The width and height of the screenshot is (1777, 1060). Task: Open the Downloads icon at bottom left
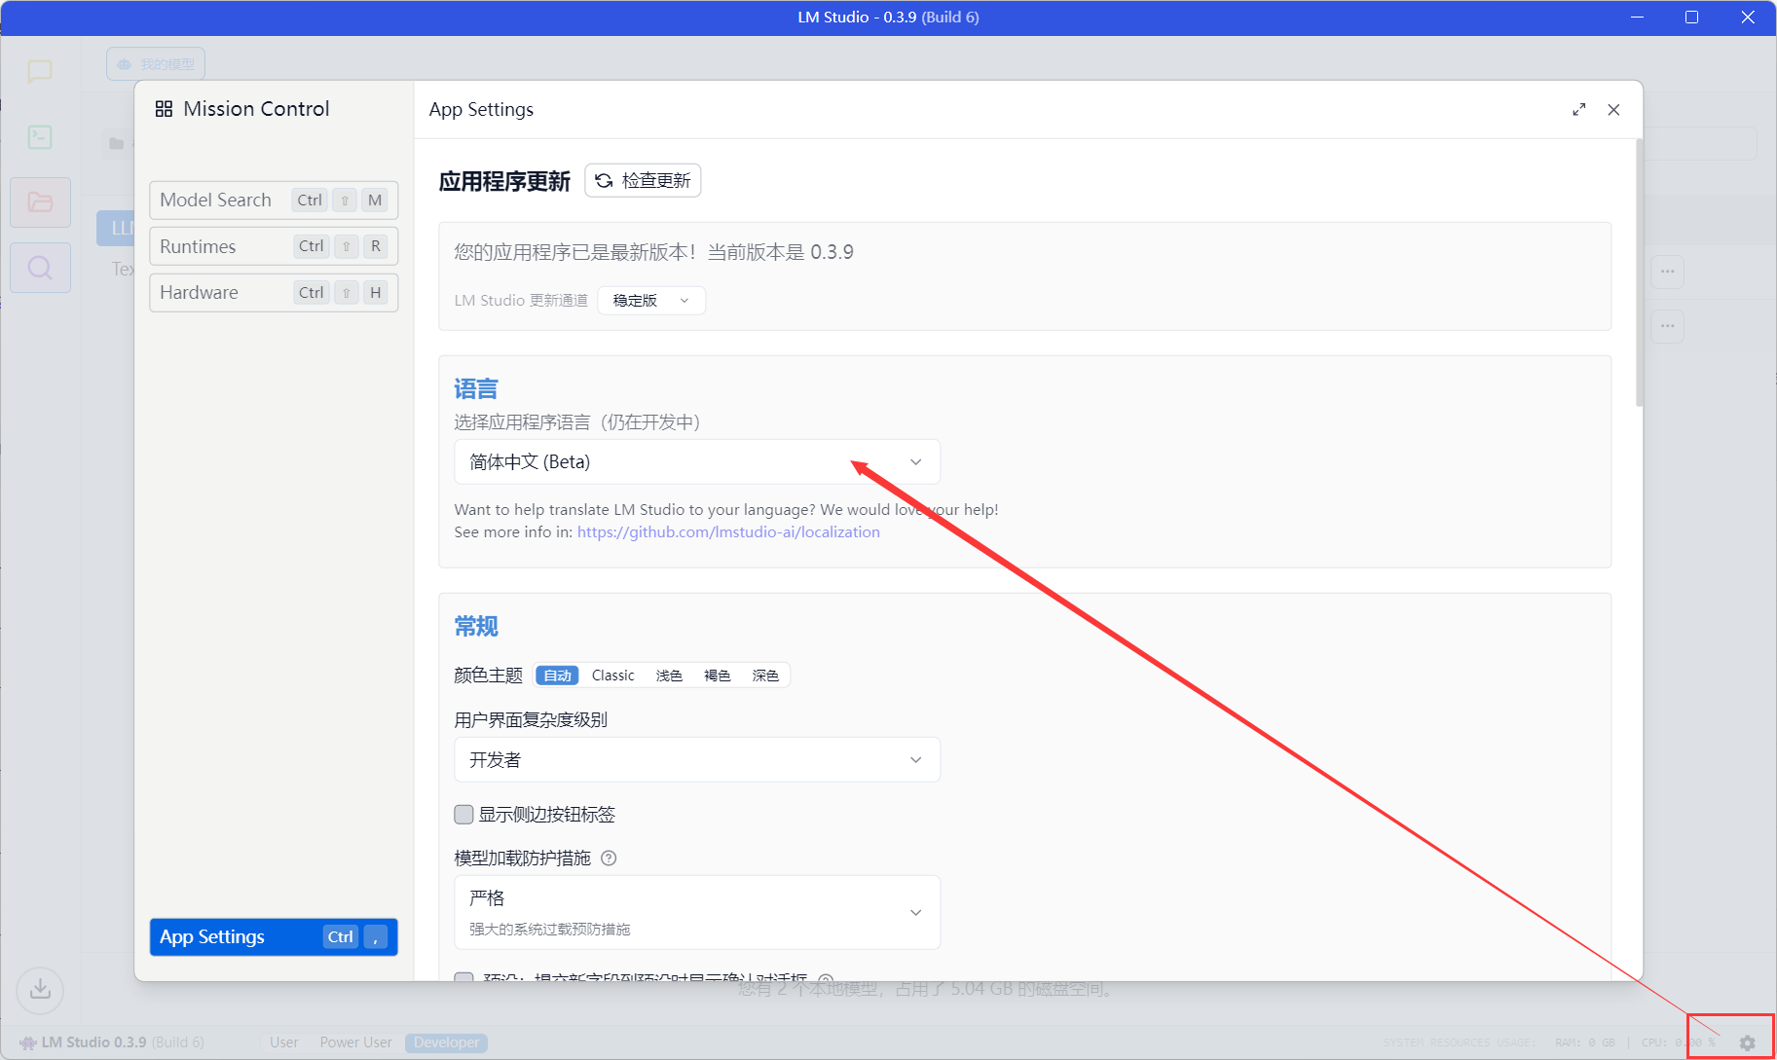(x=40, y=990)
